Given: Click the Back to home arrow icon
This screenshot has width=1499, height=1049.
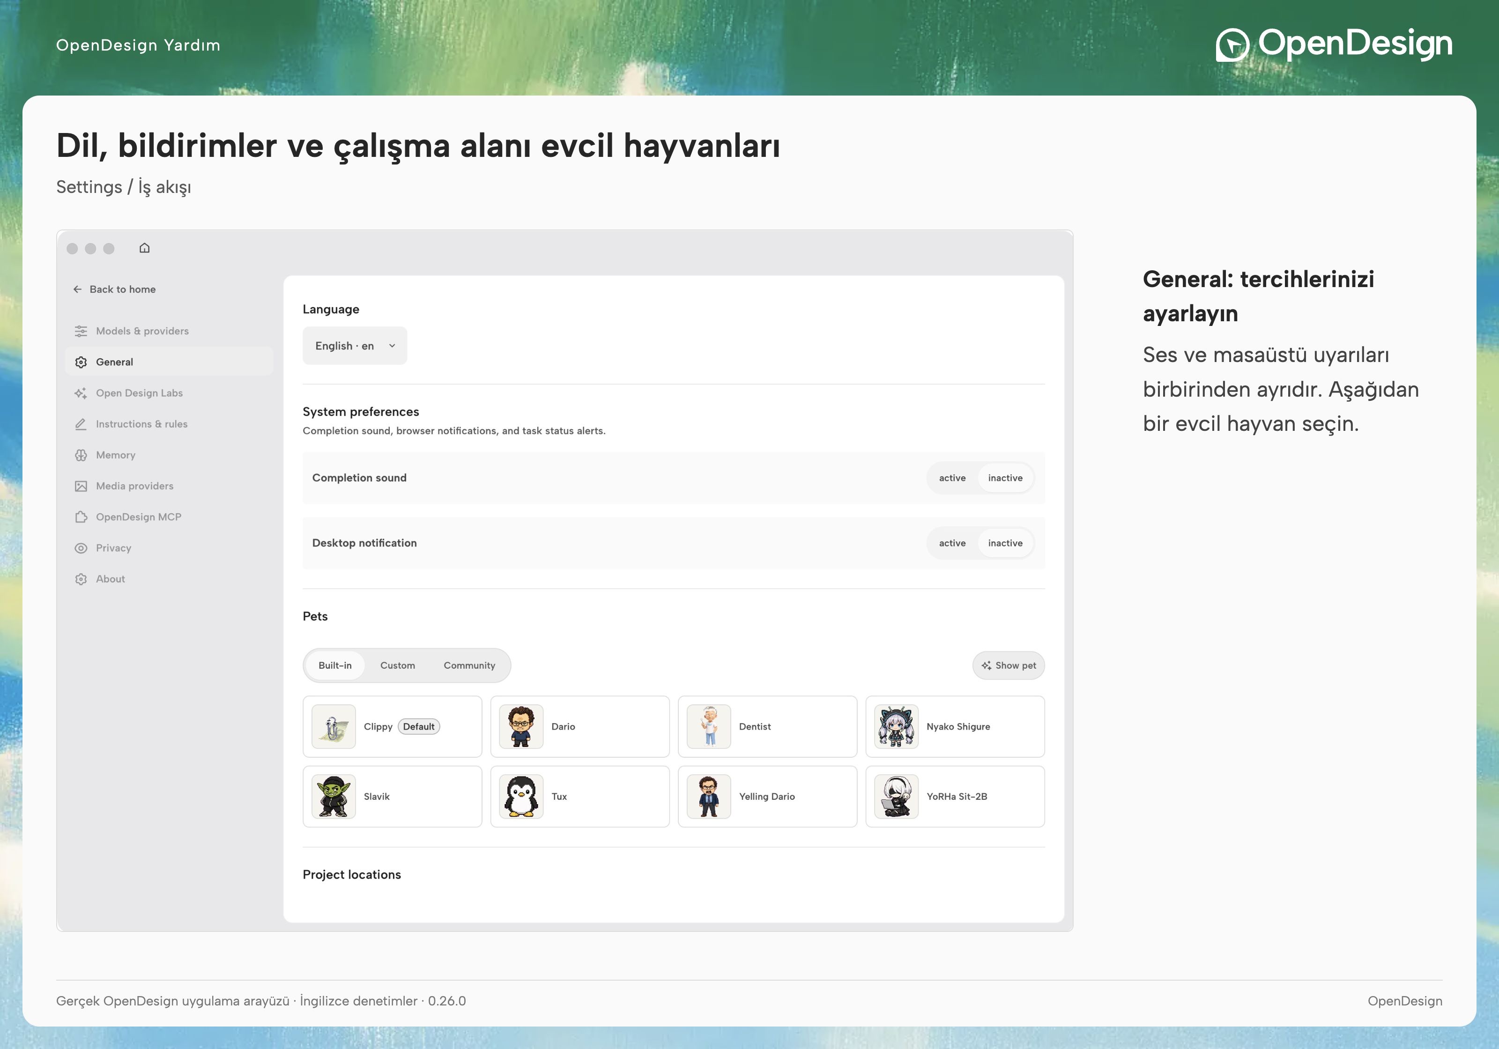Looking at the screenshot, I should tap(78, 289).
